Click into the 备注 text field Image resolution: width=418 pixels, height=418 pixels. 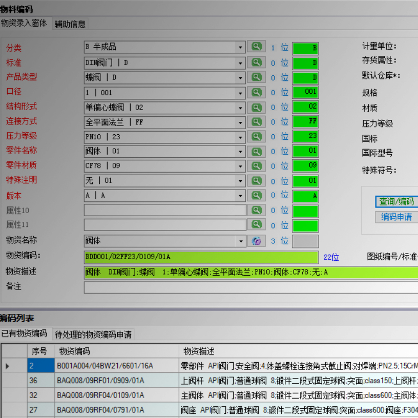click(250, 287)
